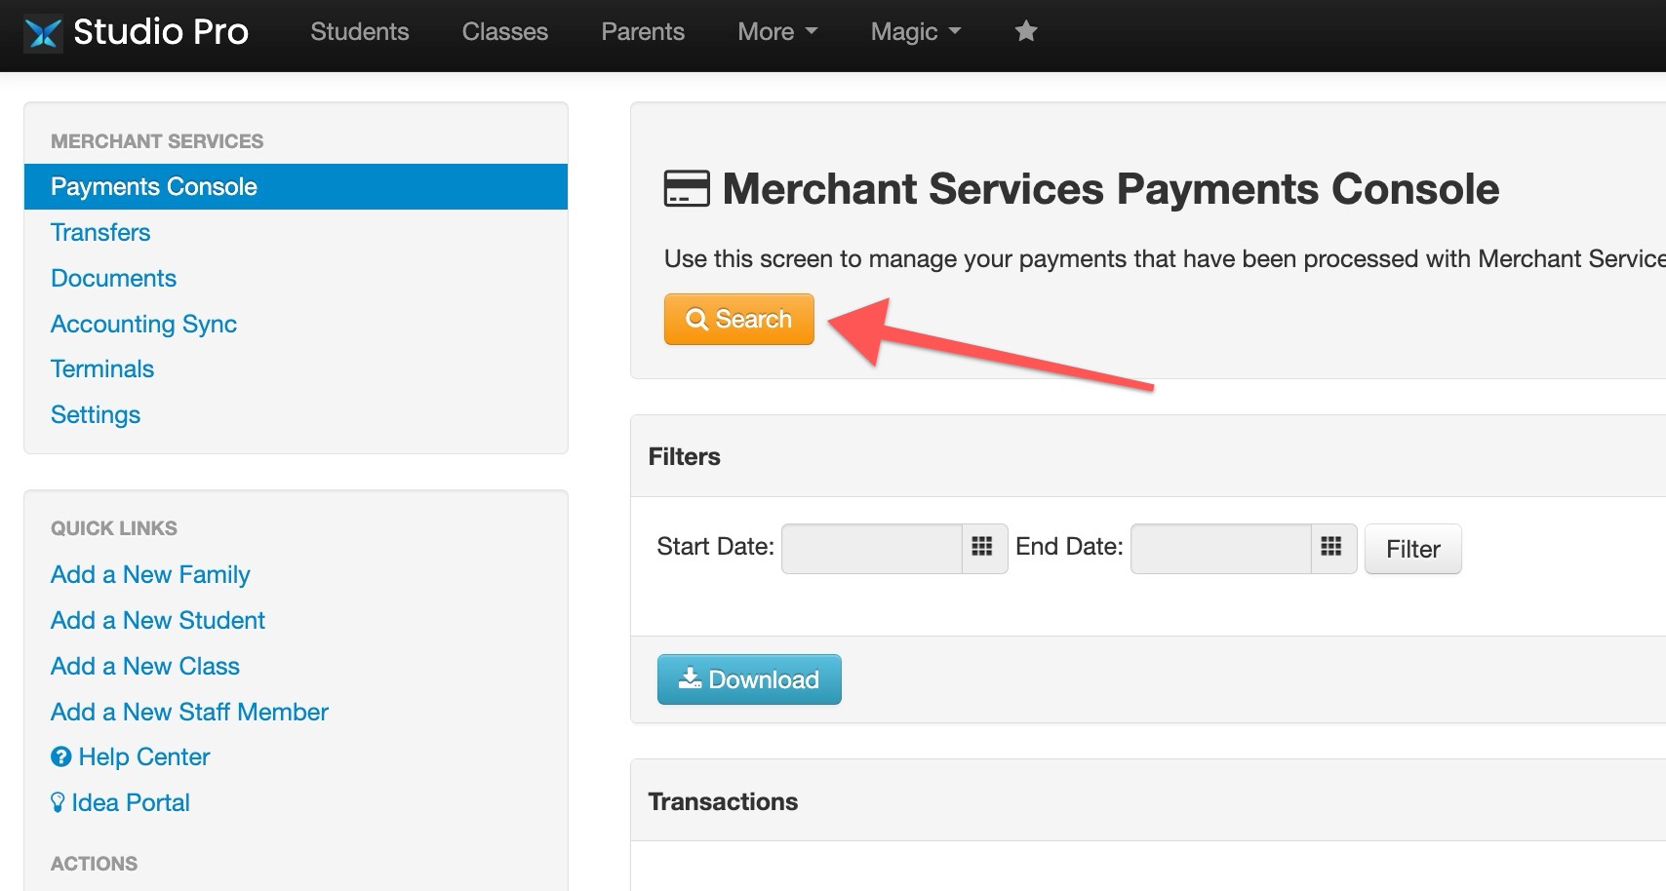Focus the End Date input field
Image resolution: width=1666 pixels, height=891 pixels.
click(x=1221, y=549)
